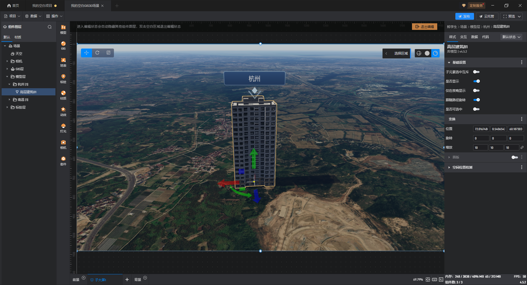Open the 相机 camera library in sidebar

(x=63, y=144)
